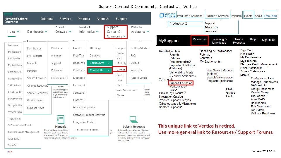Open Partners in Micro Focus menu
Screen dimensions: 281x158
[237, 16]
